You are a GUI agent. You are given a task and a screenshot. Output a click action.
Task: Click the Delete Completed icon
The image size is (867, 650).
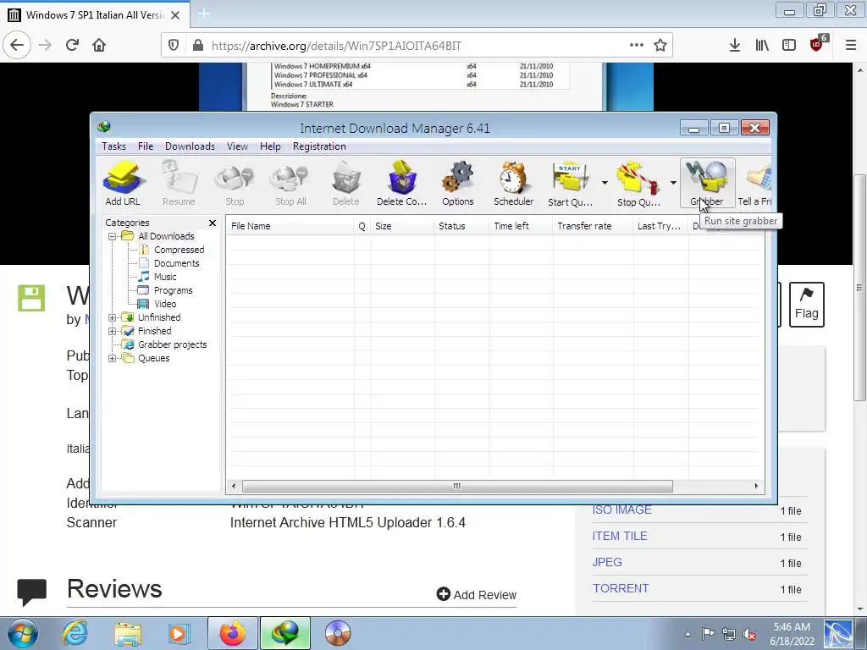[402, 183]
